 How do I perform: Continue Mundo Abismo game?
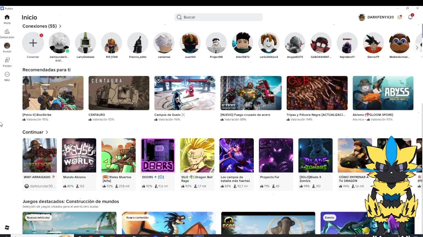coord(79,155)
